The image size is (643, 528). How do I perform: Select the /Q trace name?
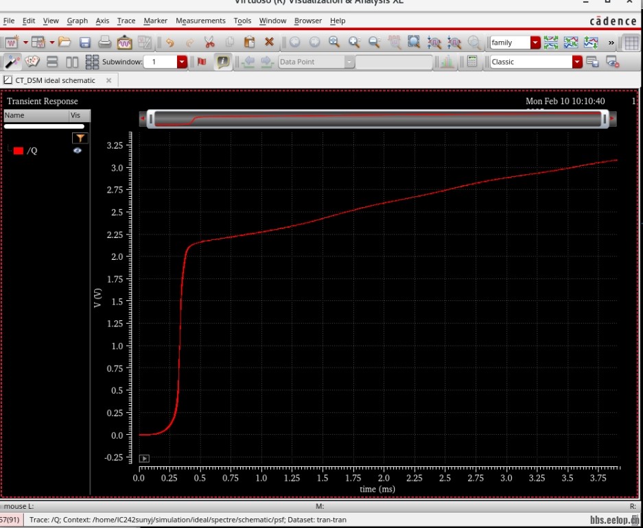tap(32, 151)
